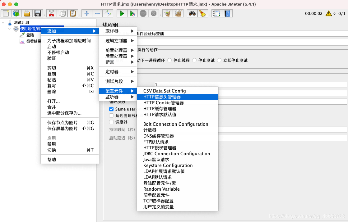Choose 计数器 menu item
Viewport: 348px width, 222px height.
[x=178, y=130]
